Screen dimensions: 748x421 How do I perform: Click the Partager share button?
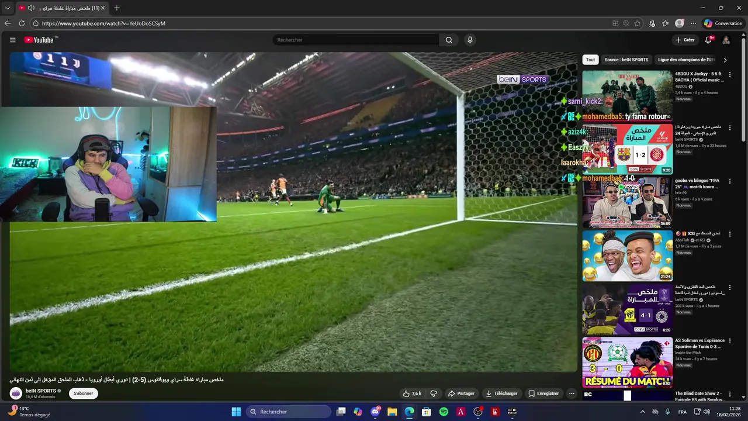coord(461,394)
